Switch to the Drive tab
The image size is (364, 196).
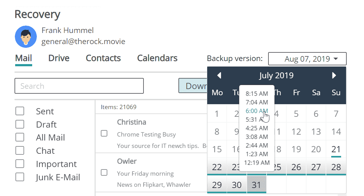tap(58, 58)
